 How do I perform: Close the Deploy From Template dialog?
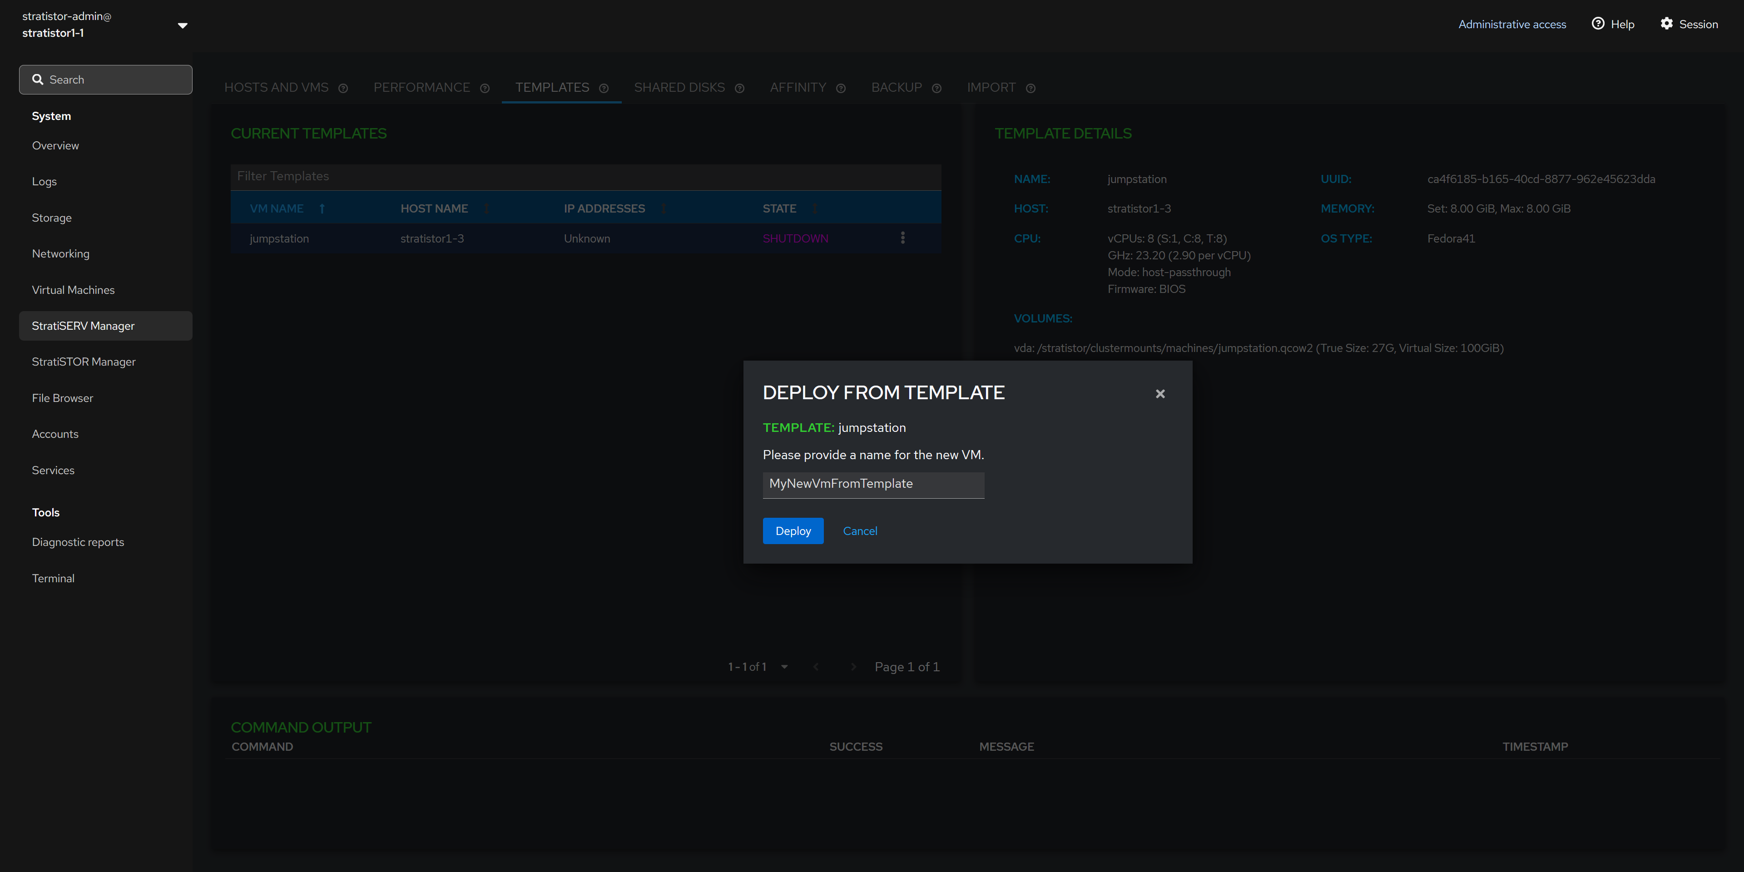click(x=1160, y=393)
